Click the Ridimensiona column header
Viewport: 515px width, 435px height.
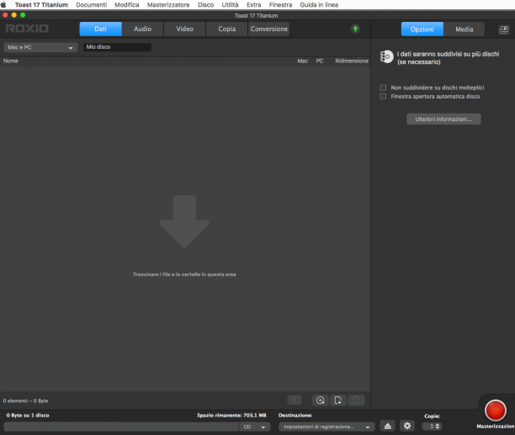click(x=352, y=61)
